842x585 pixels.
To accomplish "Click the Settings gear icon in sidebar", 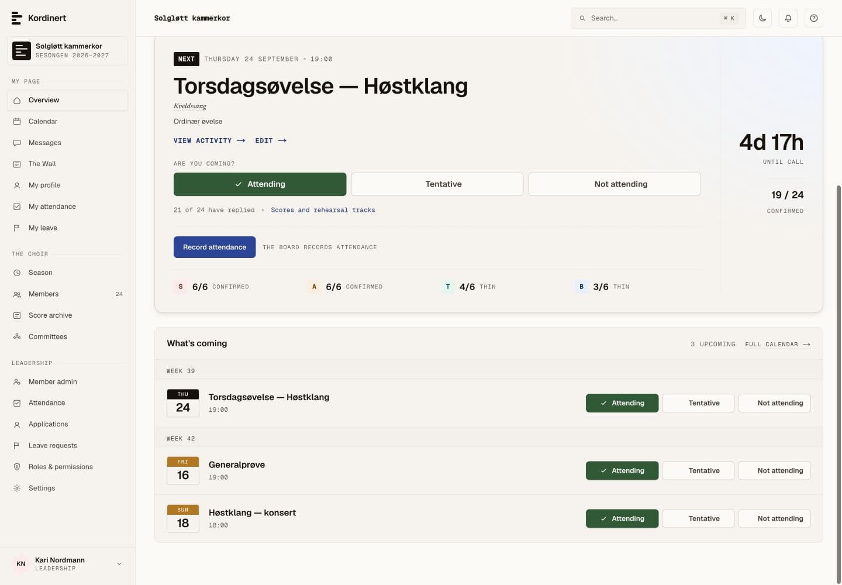I will pos(17,488).
